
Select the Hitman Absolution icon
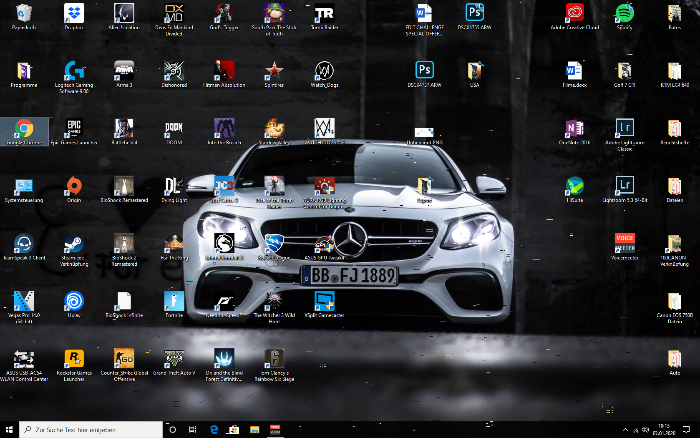click(x=224, y=70)
